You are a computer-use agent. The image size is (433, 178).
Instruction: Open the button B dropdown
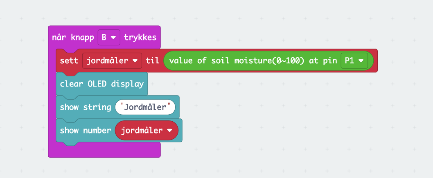[x=109, y=38]
